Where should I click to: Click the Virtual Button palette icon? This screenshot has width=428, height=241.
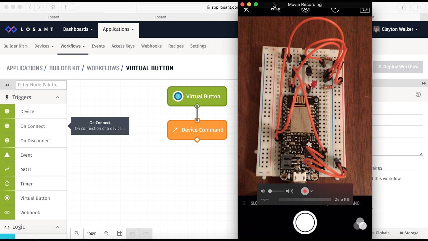click(7, 198)
